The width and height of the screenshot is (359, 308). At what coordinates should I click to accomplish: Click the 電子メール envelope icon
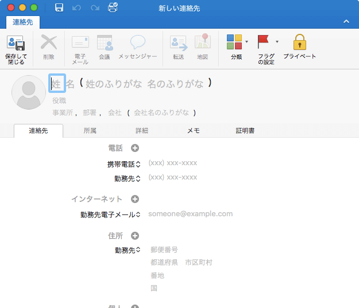(x=80, y=42)
